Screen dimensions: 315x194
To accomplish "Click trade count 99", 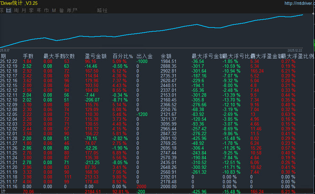I will [x=67, y=182].
